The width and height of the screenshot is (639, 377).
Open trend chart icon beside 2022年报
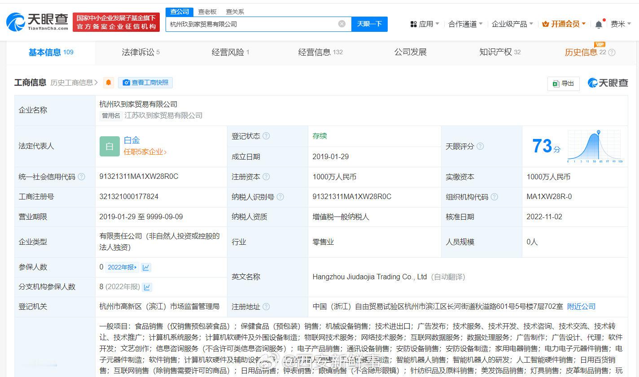(146, 267)
